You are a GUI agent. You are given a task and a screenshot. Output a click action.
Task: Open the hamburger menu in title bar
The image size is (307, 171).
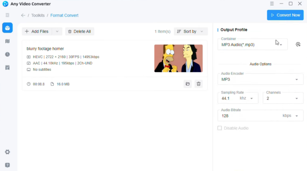pos(272,3)
